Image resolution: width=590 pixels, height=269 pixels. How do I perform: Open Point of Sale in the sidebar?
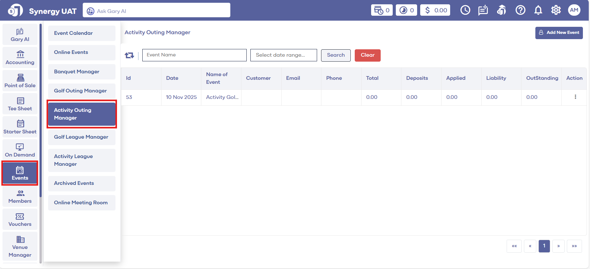click(x=20, y=81)
